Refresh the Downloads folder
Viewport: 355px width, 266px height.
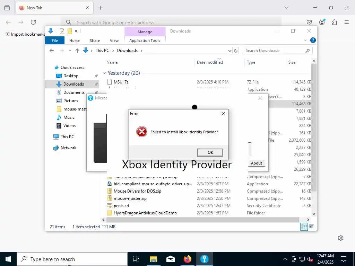[x=236, y=51]
